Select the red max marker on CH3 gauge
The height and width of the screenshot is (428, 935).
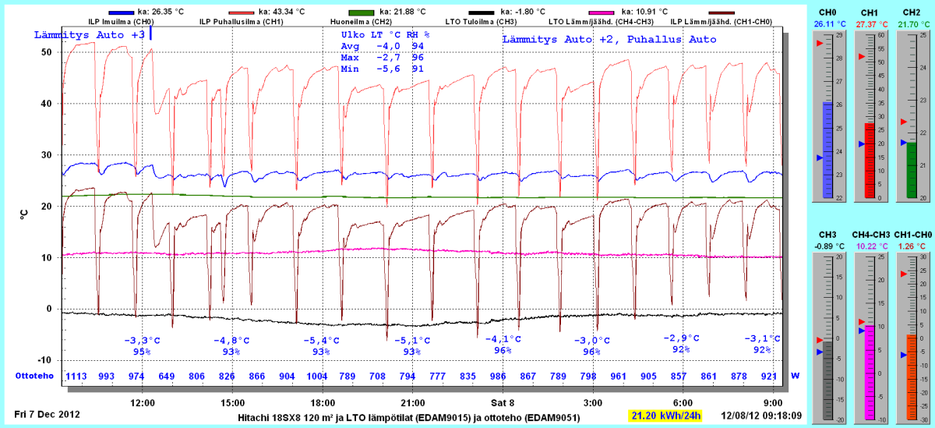(819, 340)
